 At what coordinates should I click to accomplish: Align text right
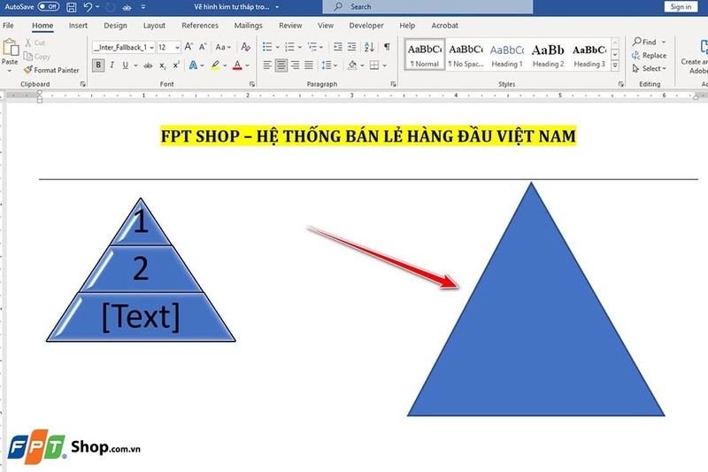pos(295,66)
